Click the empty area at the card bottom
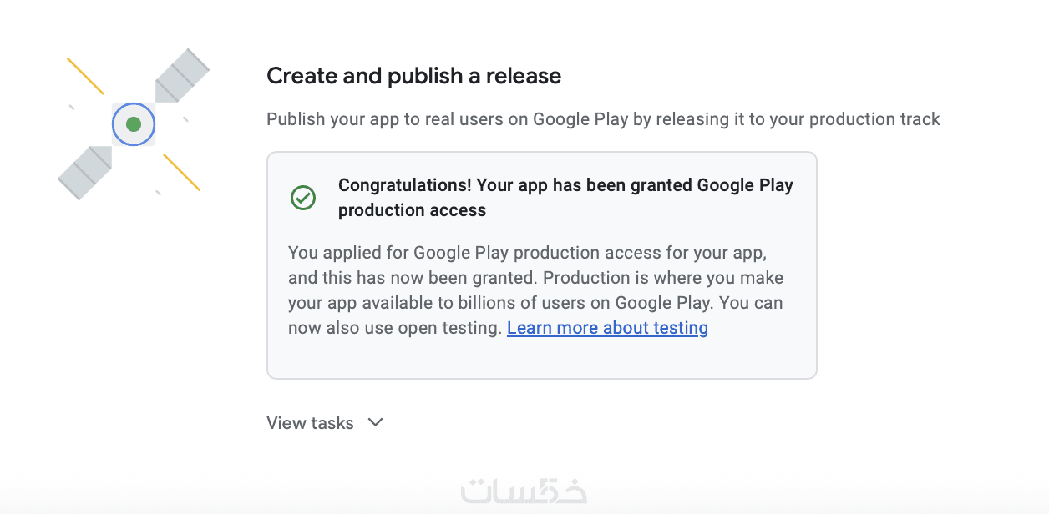Image resolution: width=1049 pixels, height=514 pixels. pyautogui.click(x=541, y=359)
